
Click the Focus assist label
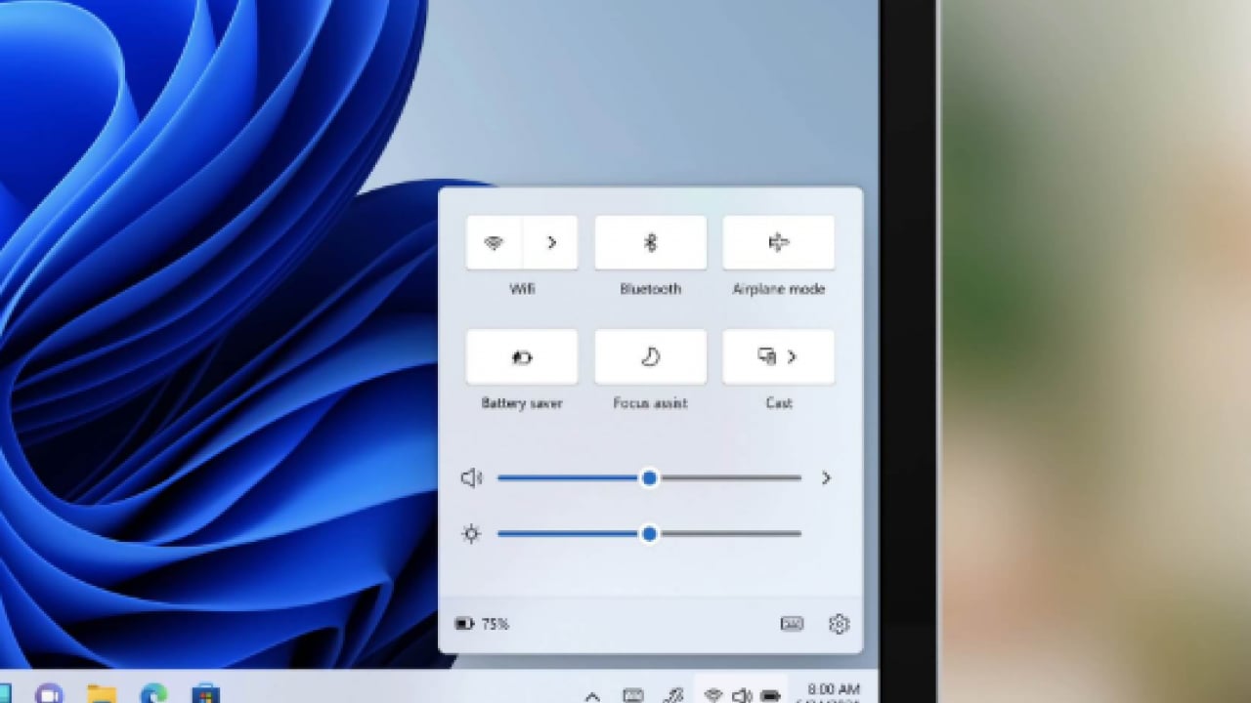click(650, 403)
